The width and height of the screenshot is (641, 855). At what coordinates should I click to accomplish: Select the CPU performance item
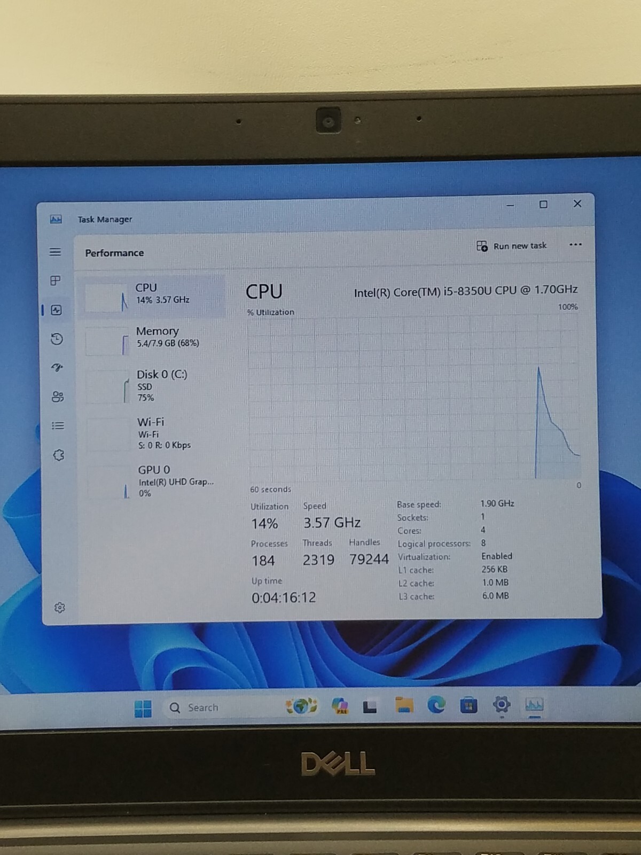pyautogui.click(x=151, y=296)
